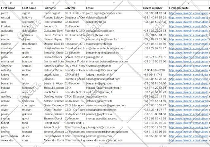Select email s.samuel@sgfgas.fr
Viewport: 210px width, 147px height.
[99, 66]
